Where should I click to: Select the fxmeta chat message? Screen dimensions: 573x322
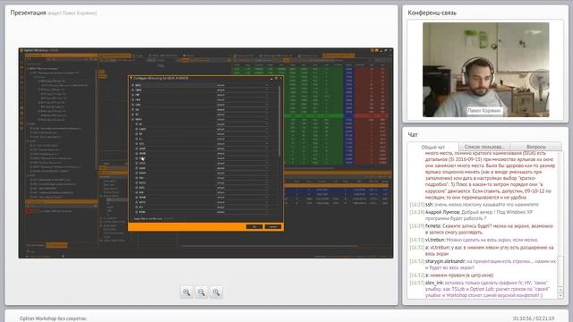coord(482,229)
